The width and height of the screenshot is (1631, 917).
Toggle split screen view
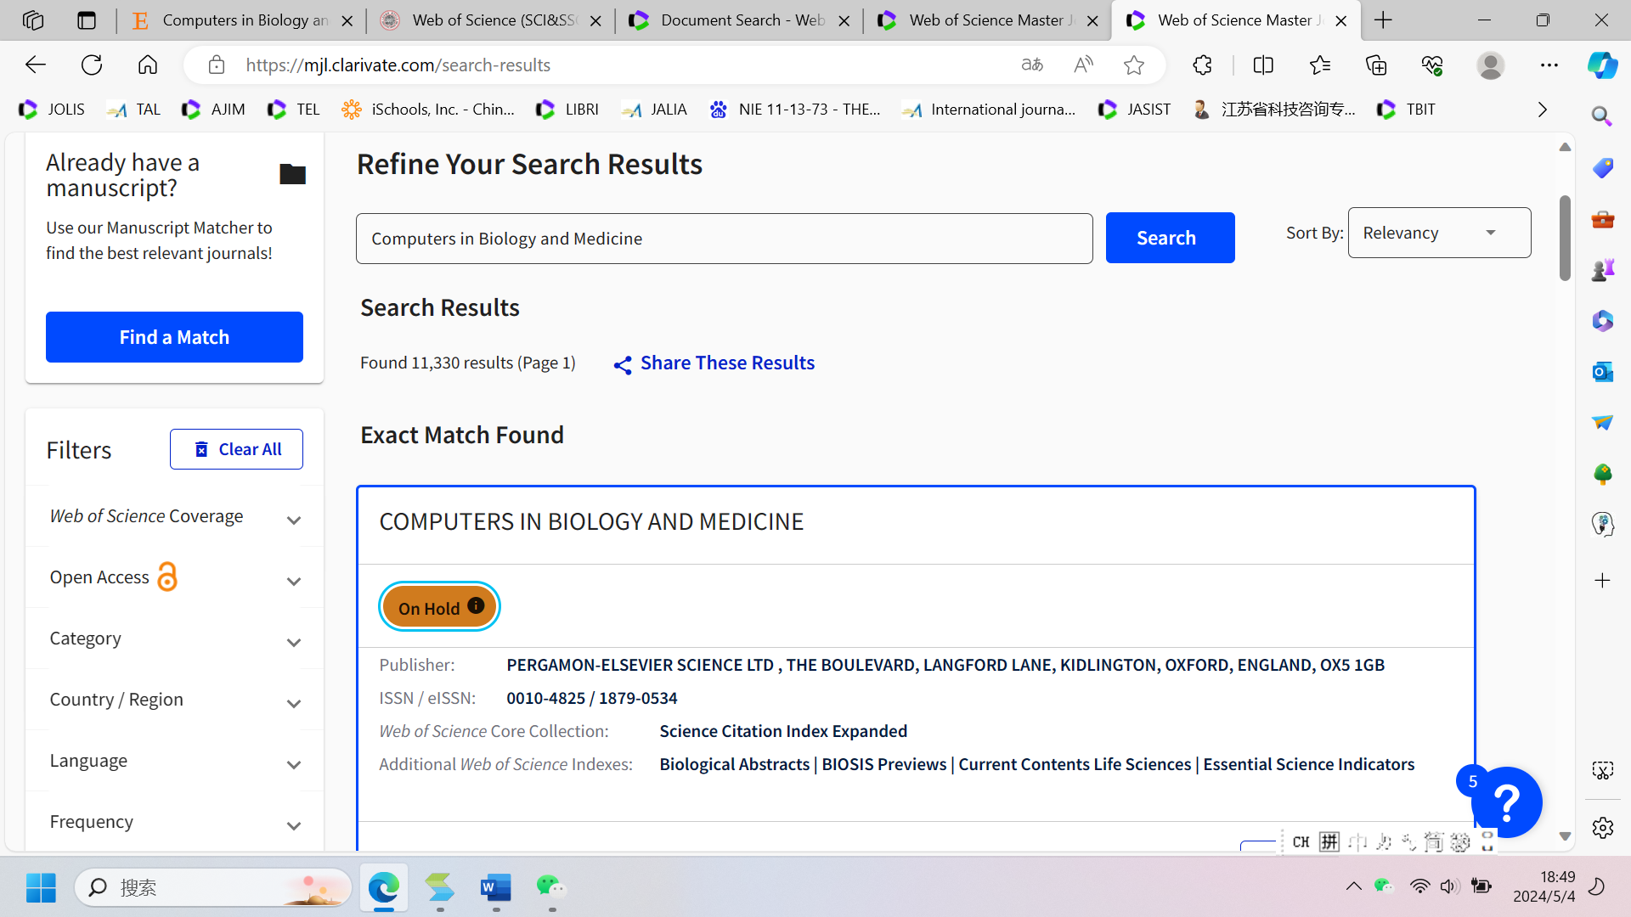1263,65
